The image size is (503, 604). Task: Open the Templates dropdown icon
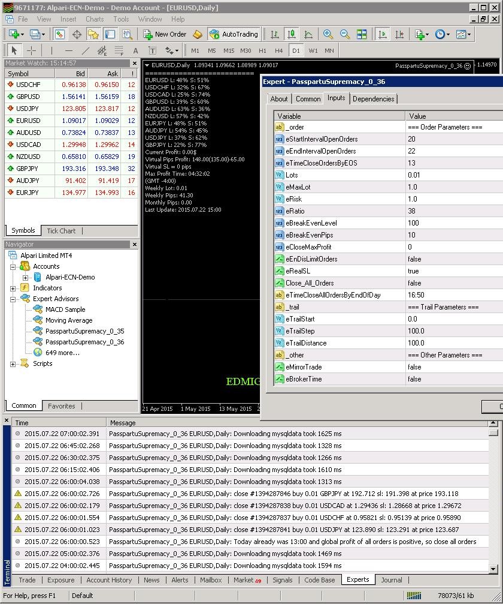pyautogui.click(x=463, y=34)
